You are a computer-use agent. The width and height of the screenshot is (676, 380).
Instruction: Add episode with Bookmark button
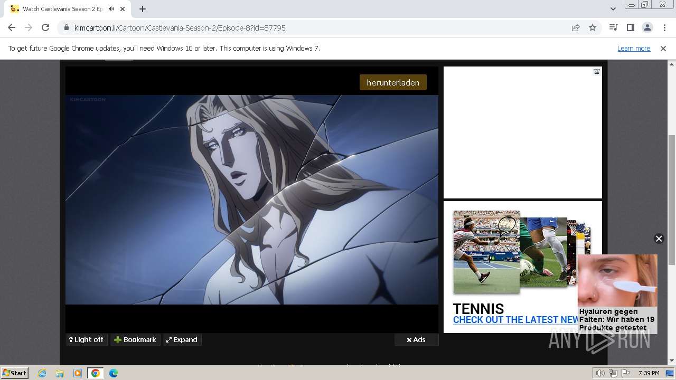point(135,340)
